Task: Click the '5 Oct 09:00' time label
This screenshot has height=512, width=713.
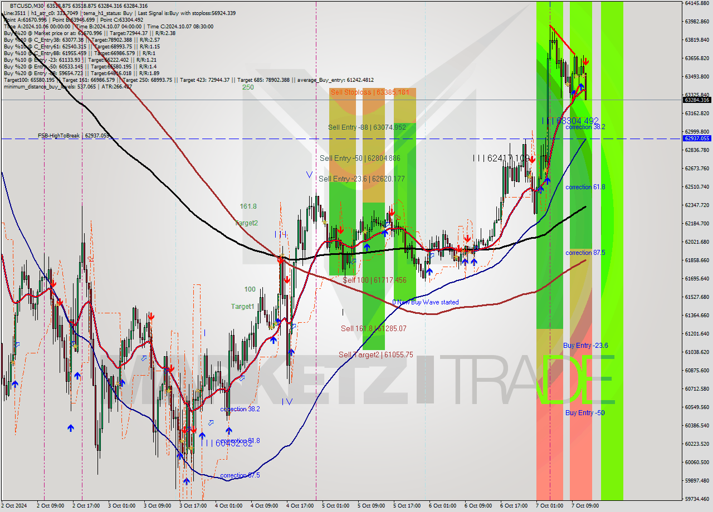Action: click(x=370, y=506)
